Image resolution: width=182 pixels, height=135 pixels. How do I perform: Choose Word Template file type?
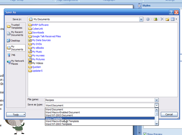coord(100,118)
